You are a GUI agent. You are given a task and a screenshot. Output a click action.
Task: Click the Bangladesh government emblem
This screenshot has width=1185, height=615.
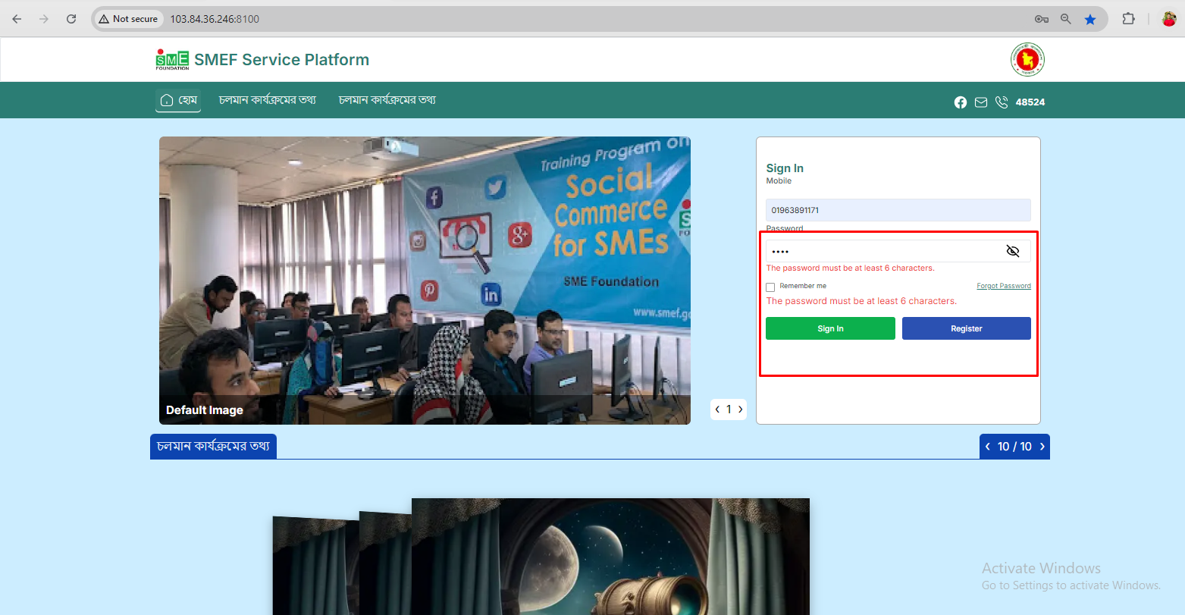pyautogui.click(x=1027, y=60)
